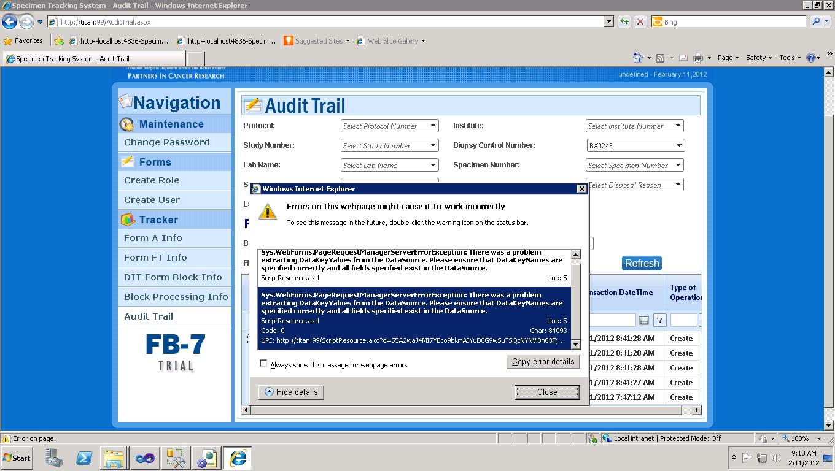
Task: Click the Favorites star icon
Action: pyautogui.click(x=8, y=41)
